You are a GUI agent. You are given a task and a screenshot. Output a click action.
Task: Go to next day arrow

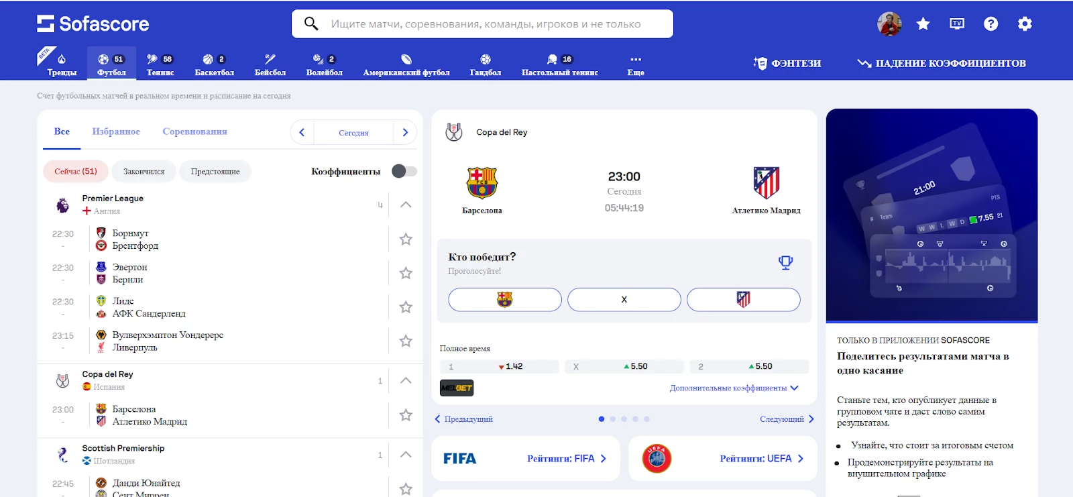[x=405, y=132]
